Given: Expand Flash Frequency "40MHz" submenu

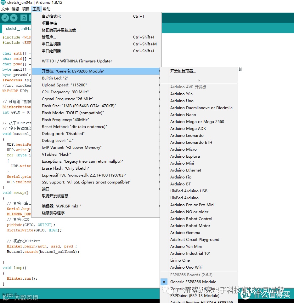Looking at the screenshot, I should click(x=96, y=120).
